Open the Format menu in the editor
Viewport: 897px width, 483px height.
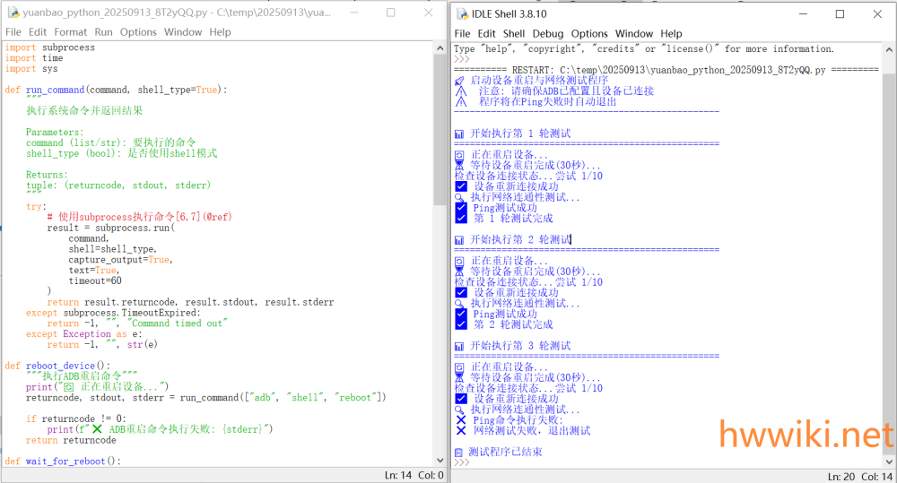pos(71,32)
